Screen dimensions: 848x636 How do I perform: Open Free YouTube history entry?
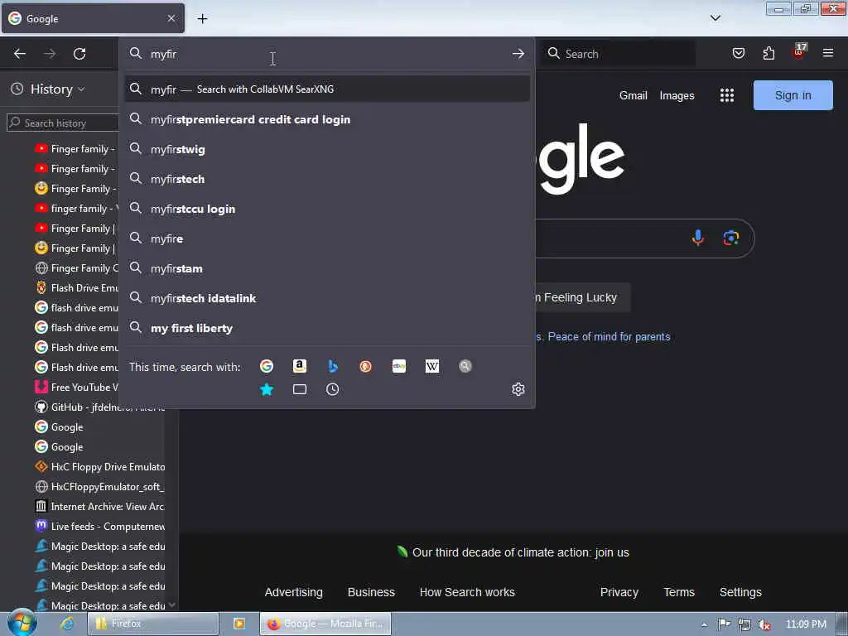[75, 388]
